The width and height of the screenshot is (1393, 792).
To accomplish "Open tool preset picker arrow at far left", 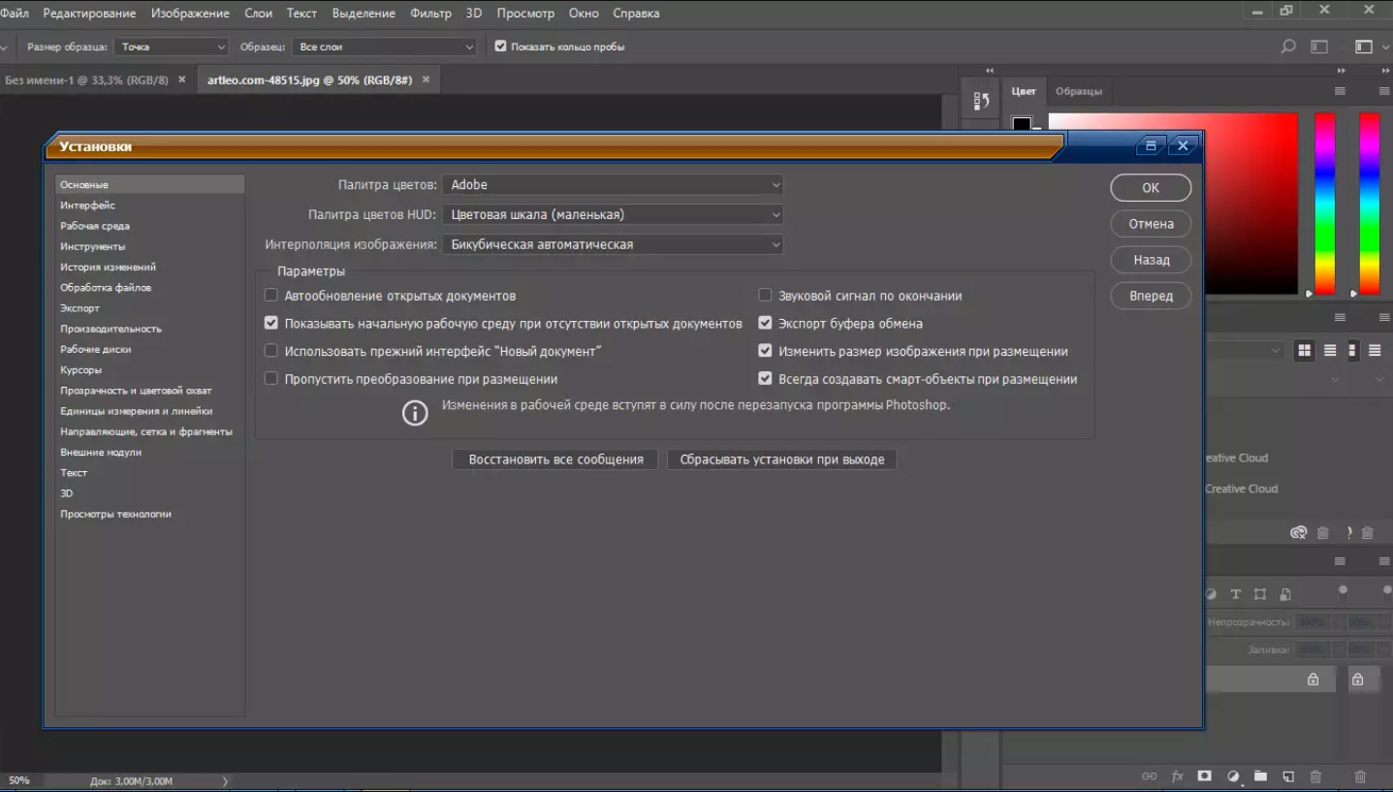I will coord(3,48).
